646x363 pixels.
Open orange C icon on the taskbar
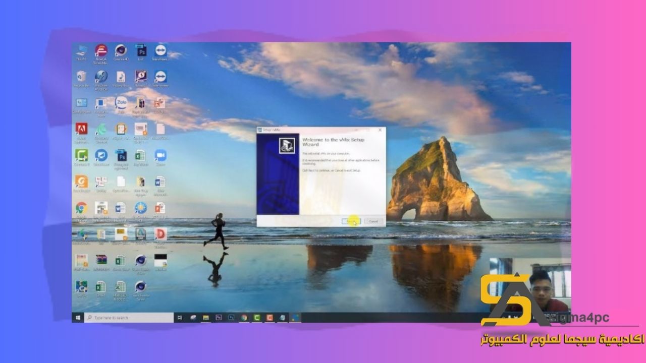pyautogui.click(x=270, y=318)
